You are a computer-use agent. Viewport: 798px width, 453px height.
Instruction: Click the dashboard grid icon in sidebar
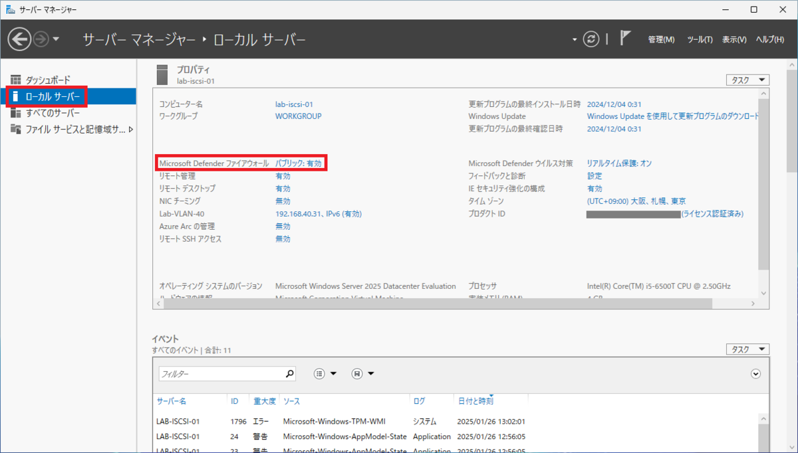(x=15, y=80)
